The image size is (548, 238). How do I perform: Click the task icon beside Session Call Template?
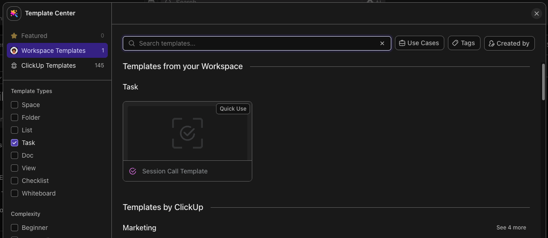point(133,171)
